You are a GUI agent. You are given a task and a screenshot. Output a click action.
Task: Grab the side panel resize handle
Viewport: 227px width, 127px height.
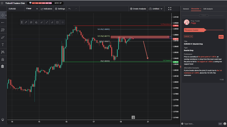click(x=181, y=67)
